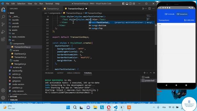Open Navigation.js file in explorer

click(x=25, y=64)
